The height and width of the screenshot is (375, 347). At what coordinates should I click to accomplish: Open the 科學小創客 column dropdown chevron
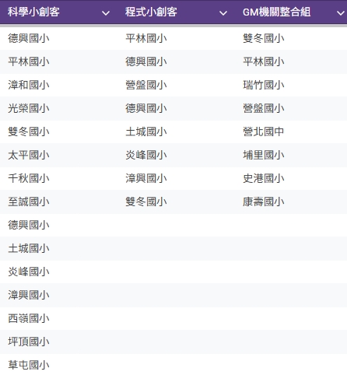click(x=106, y=12)
